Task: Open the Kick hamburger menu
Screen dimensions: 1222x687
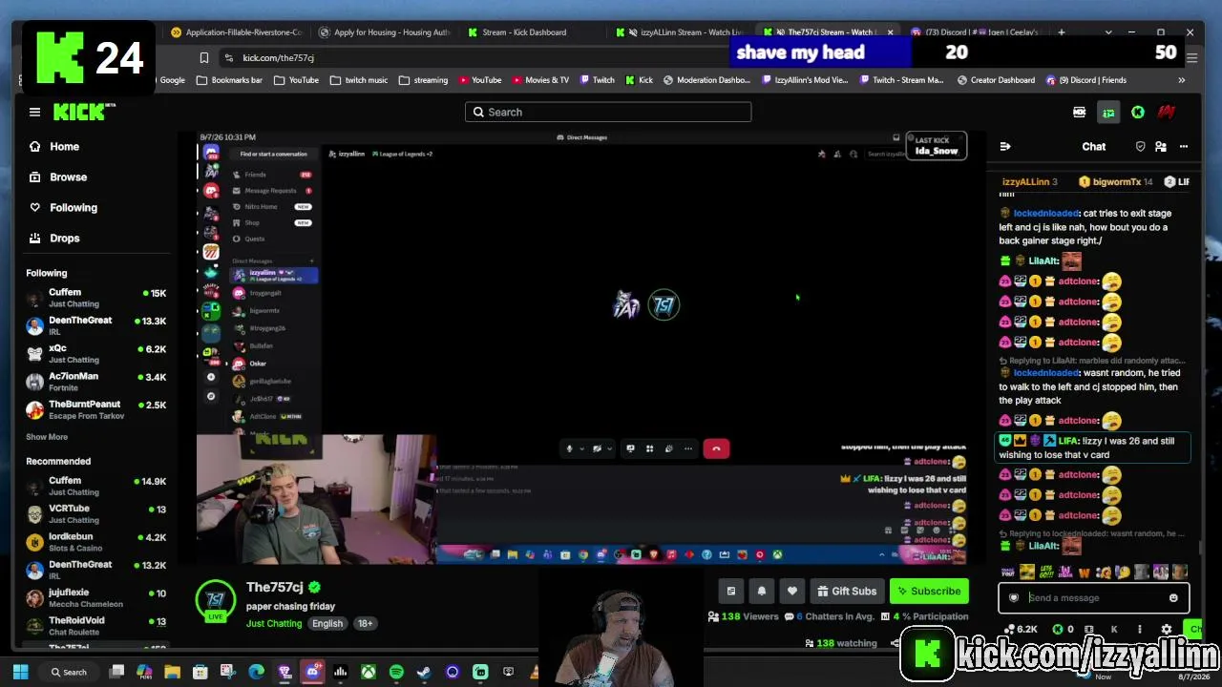Action: click(x=34, y=113)
